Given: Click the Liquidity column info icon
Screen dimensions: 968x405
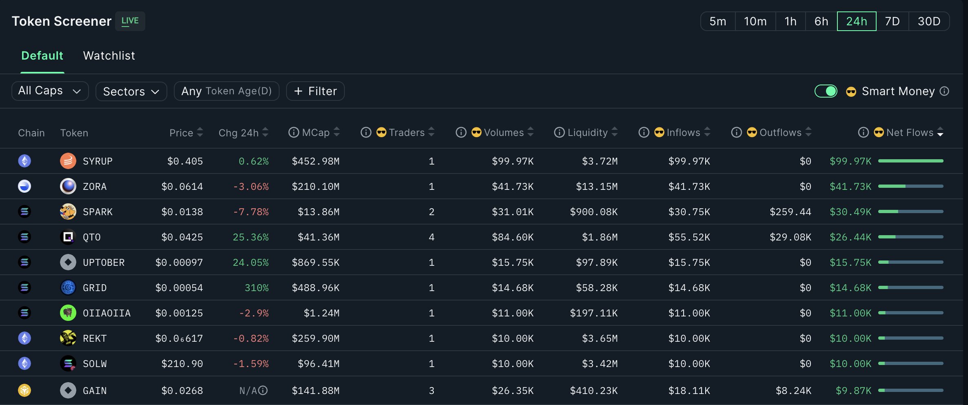Looking at the screenshot, I should tap(559, 132).
